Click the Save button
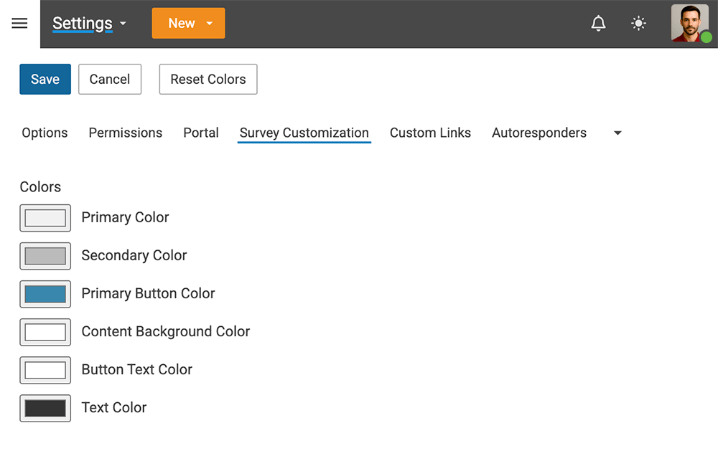The image size is (718, 466). [x=45, y=80]
